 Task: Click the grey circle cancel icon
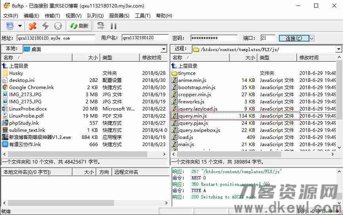coord(58,26)
